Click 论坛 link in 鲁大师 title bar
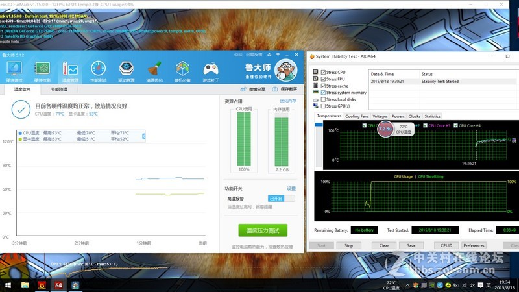 [238, 55]
